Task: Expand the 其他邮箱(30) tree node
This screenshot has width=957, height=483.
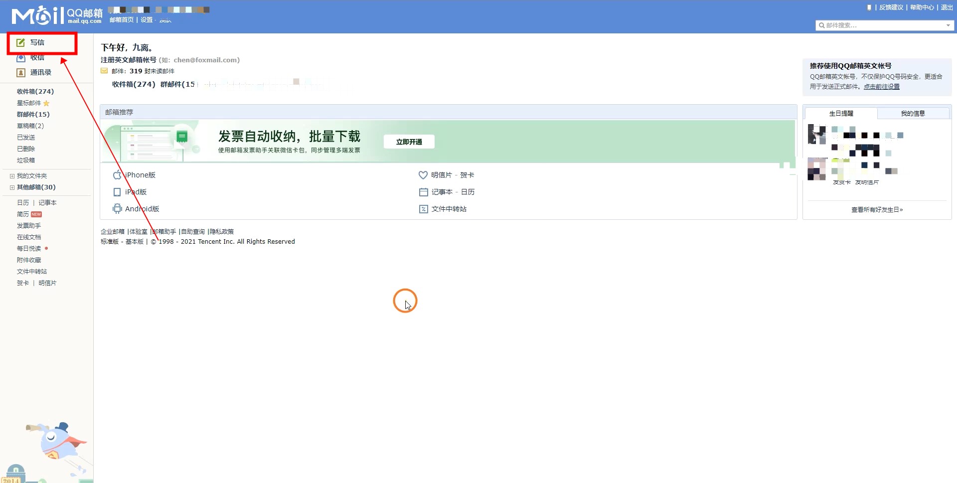Action: pos(12,187)
